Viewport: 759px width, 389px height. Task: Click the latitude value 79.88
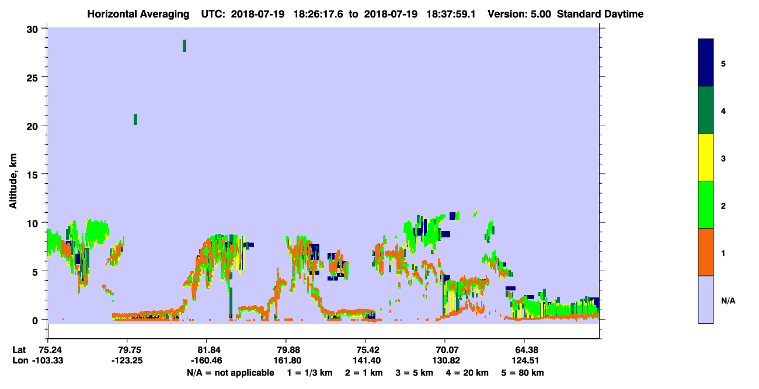(x=286, y=350)
